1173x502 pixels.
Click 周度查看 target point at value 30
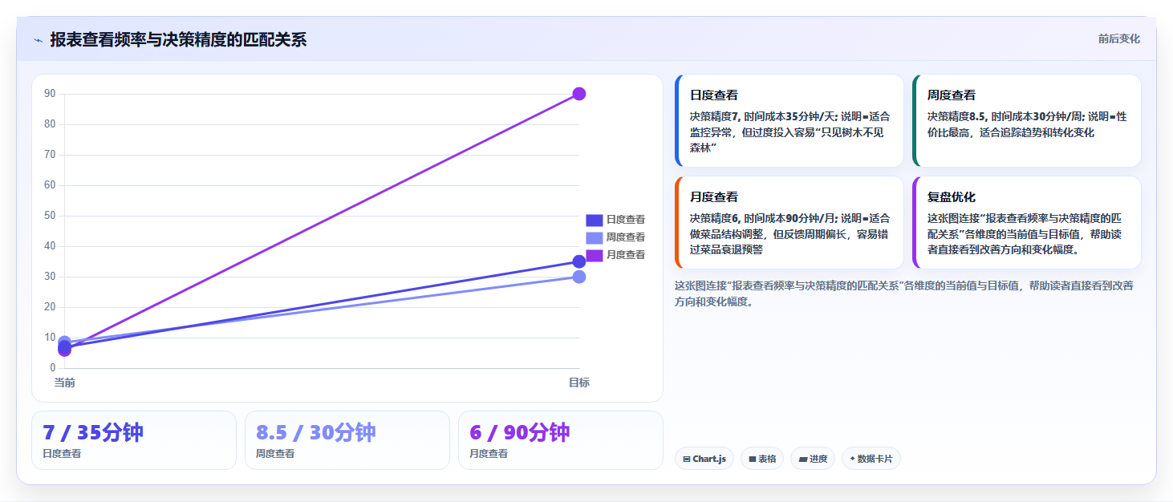coord(579,277)
